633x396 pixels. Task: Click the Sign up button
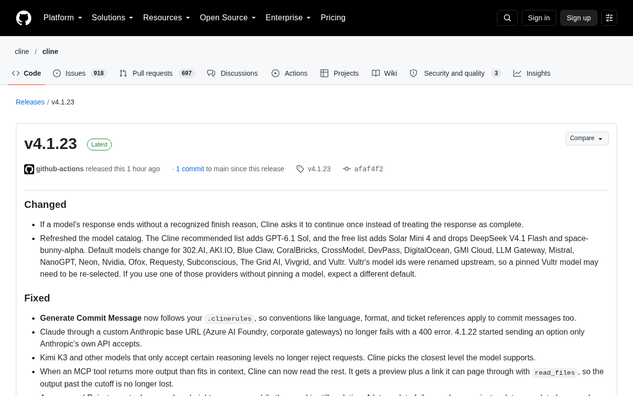tap(579, 18)
